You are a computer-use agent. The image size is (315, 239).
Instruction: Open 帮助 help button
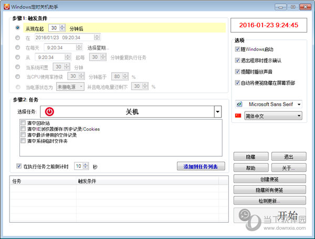click(x=251, y=168)
